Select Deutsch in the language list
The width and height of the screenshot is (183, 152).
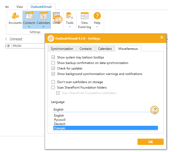(x=106, y=124)
